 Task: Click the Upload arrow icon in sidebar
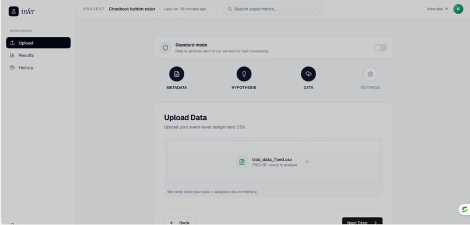coord(12,42)
